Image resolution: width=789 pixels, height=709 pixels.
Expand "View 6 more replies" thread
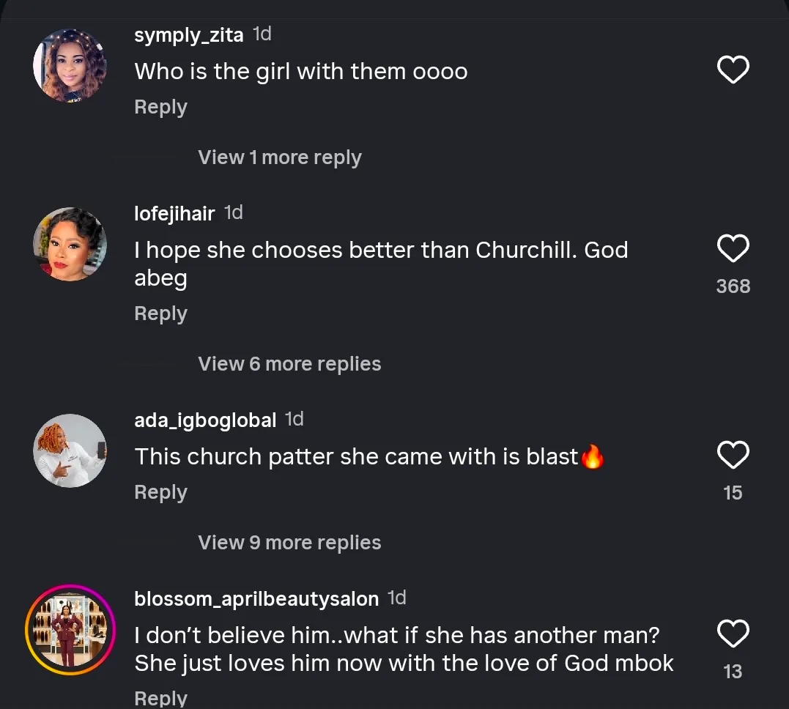[x=289, y=364]
